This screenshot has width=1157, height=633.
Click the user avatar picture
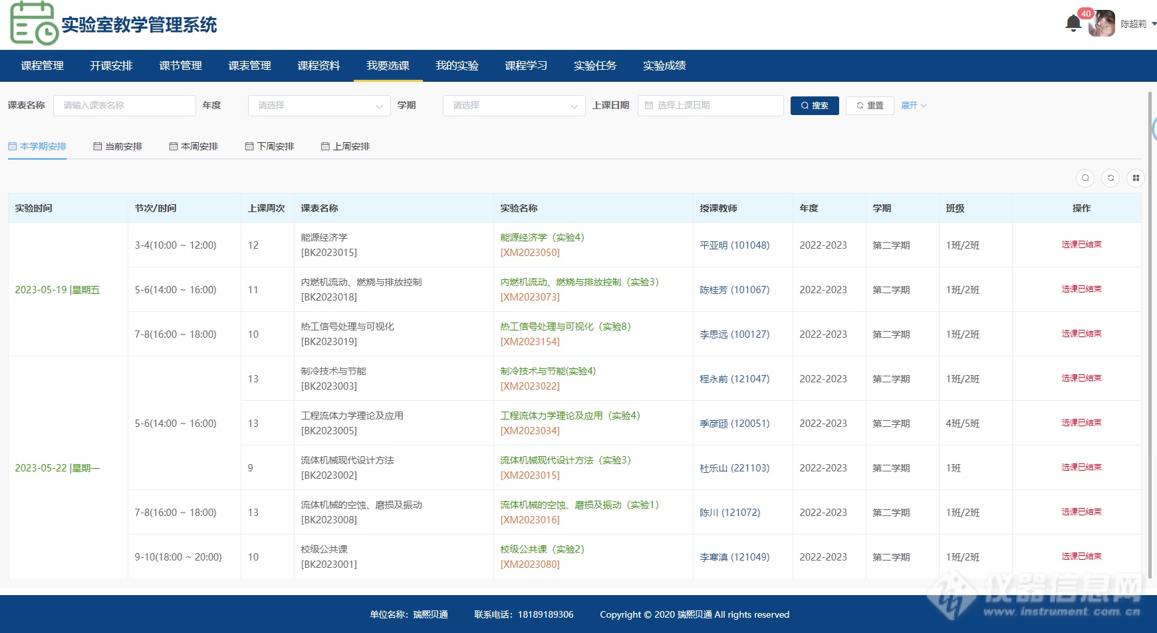click(x=1102, y=24)
